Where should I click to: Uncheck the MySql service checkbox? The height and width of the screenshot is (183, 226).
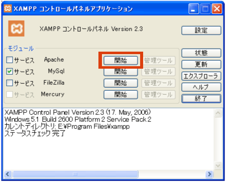[x=10, y=71]
